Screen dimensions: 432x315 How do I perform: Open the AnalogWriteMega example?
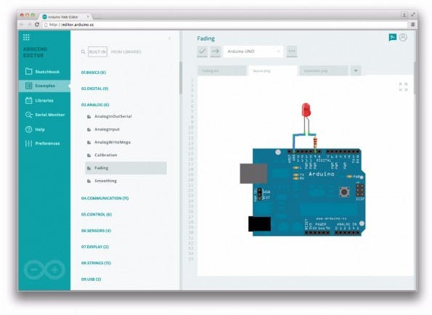pos(113,142)
